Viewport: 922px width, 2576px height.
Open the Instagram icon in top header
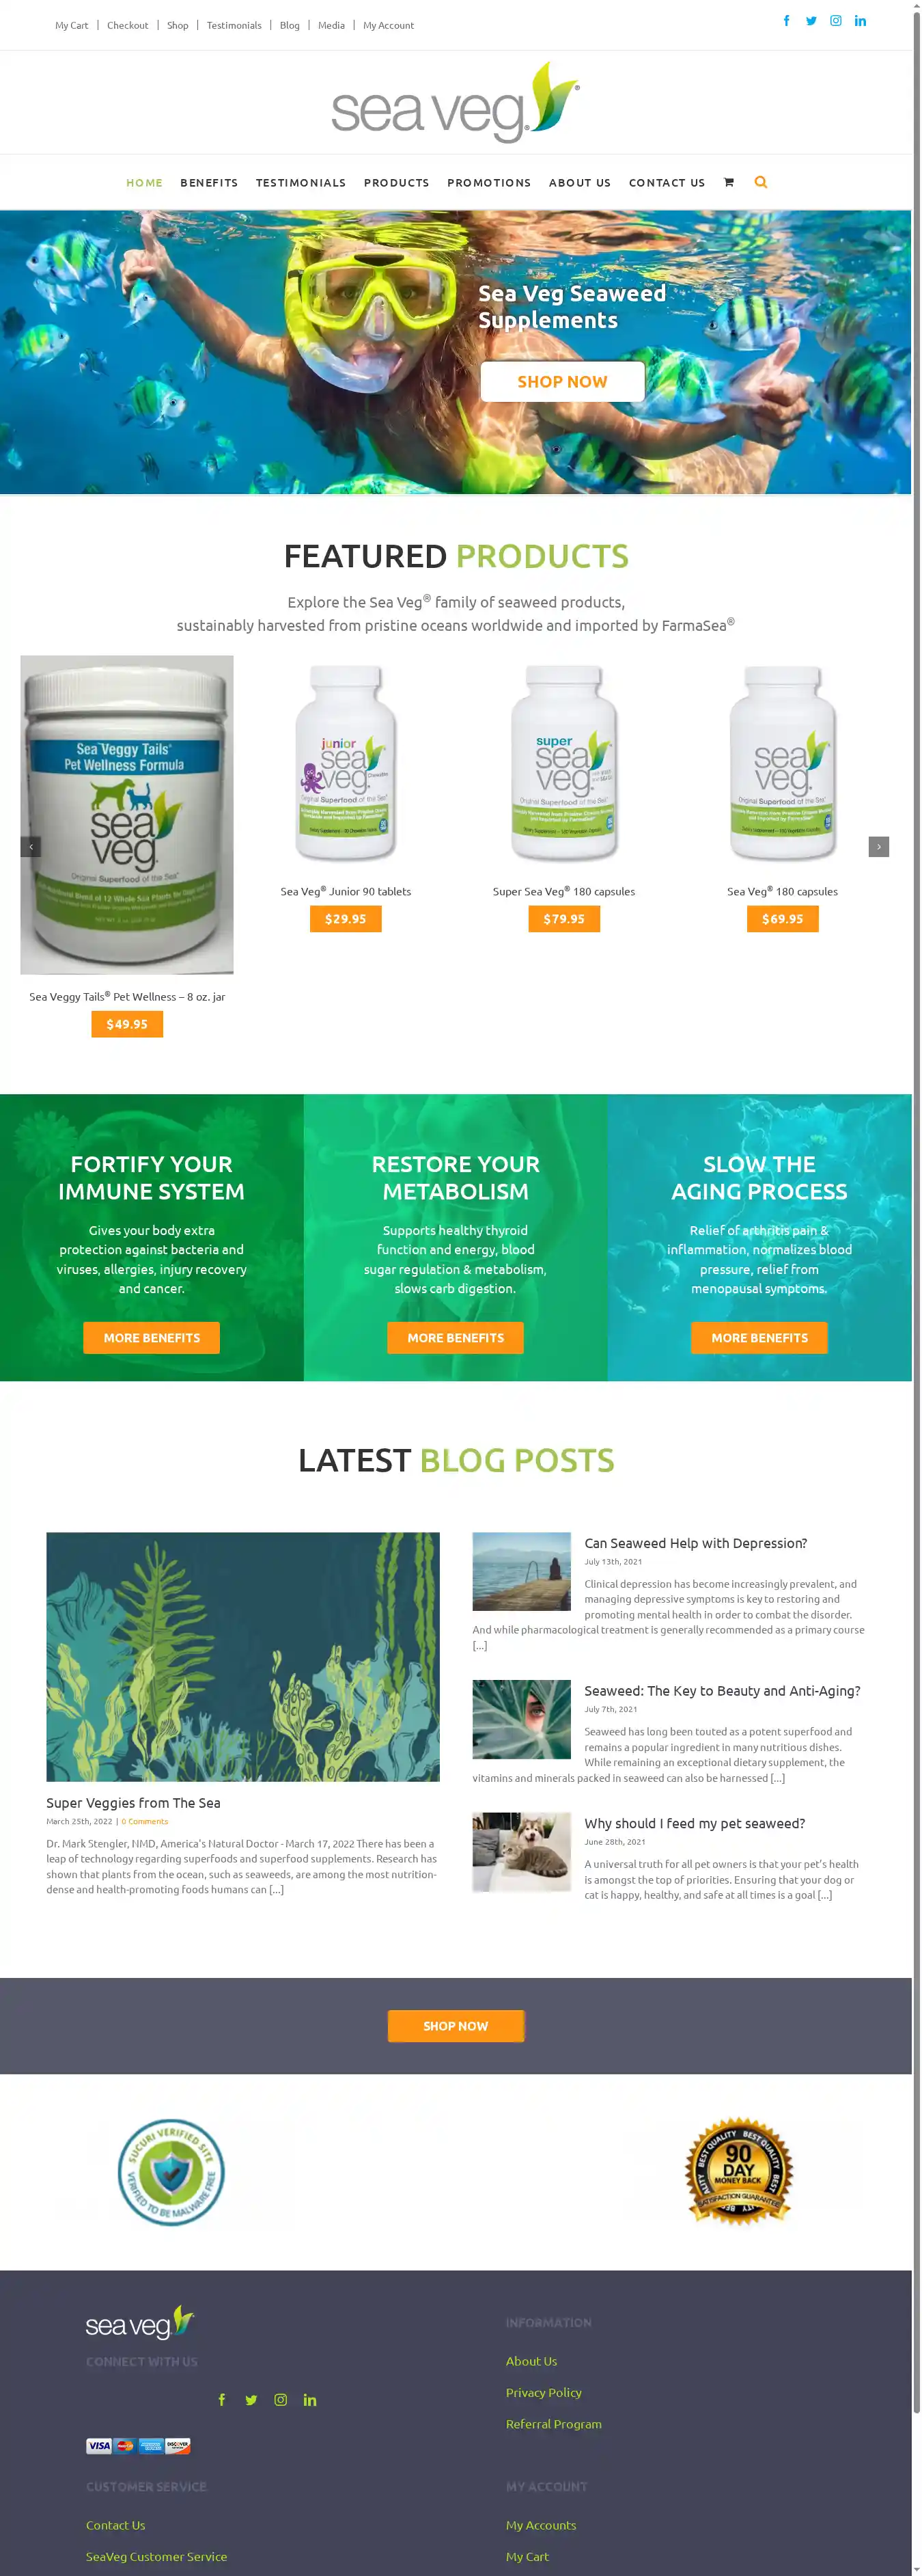836,21
